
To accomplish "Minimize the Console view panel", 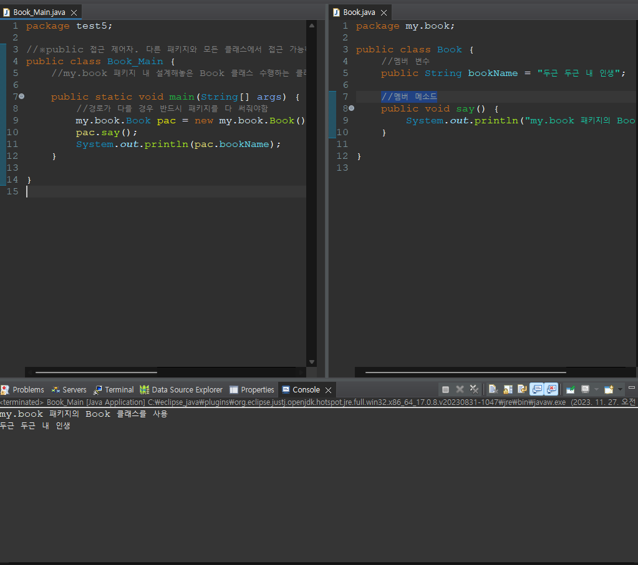I will 632,388.
